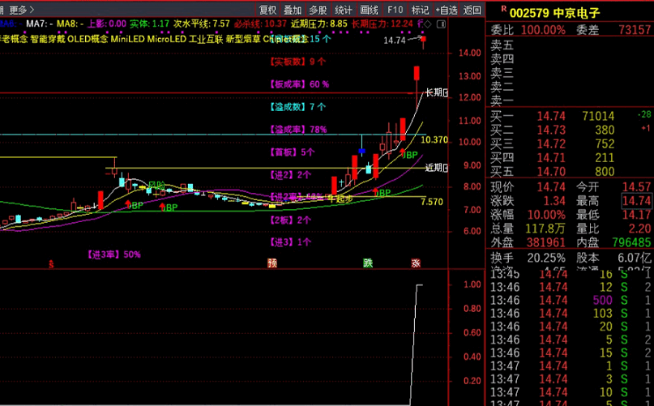Click the 返回 back button
Screen dimensions: 654x406
click(472, 10)
